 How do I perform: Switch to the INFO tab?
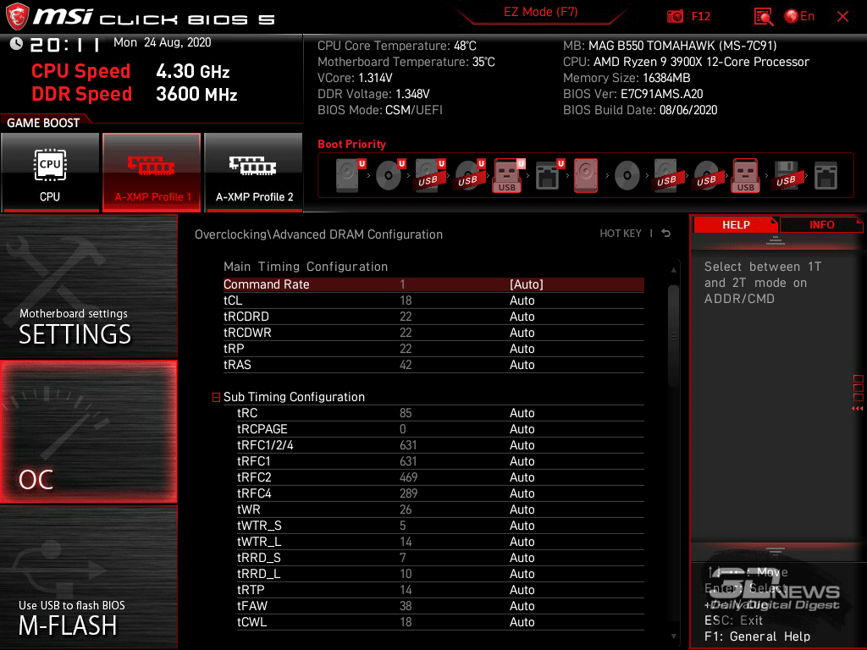click(821, 224)
